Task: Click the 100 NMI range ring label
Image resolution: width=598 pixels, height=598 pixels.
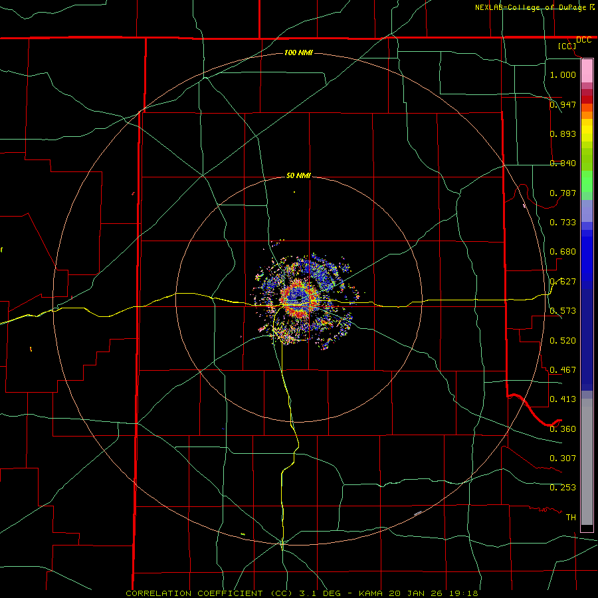Action: [298, 52]
